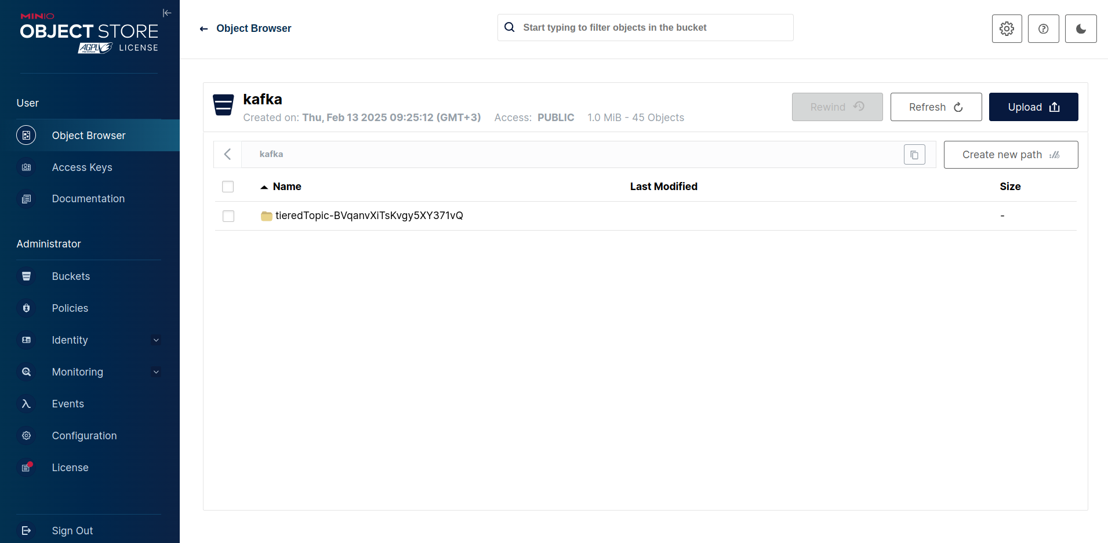Copy the path with the copy icon

click(914, 155)
